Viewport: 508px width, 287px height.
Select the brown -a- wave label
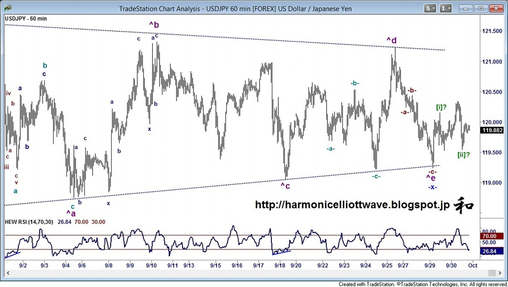coord(405,112)
